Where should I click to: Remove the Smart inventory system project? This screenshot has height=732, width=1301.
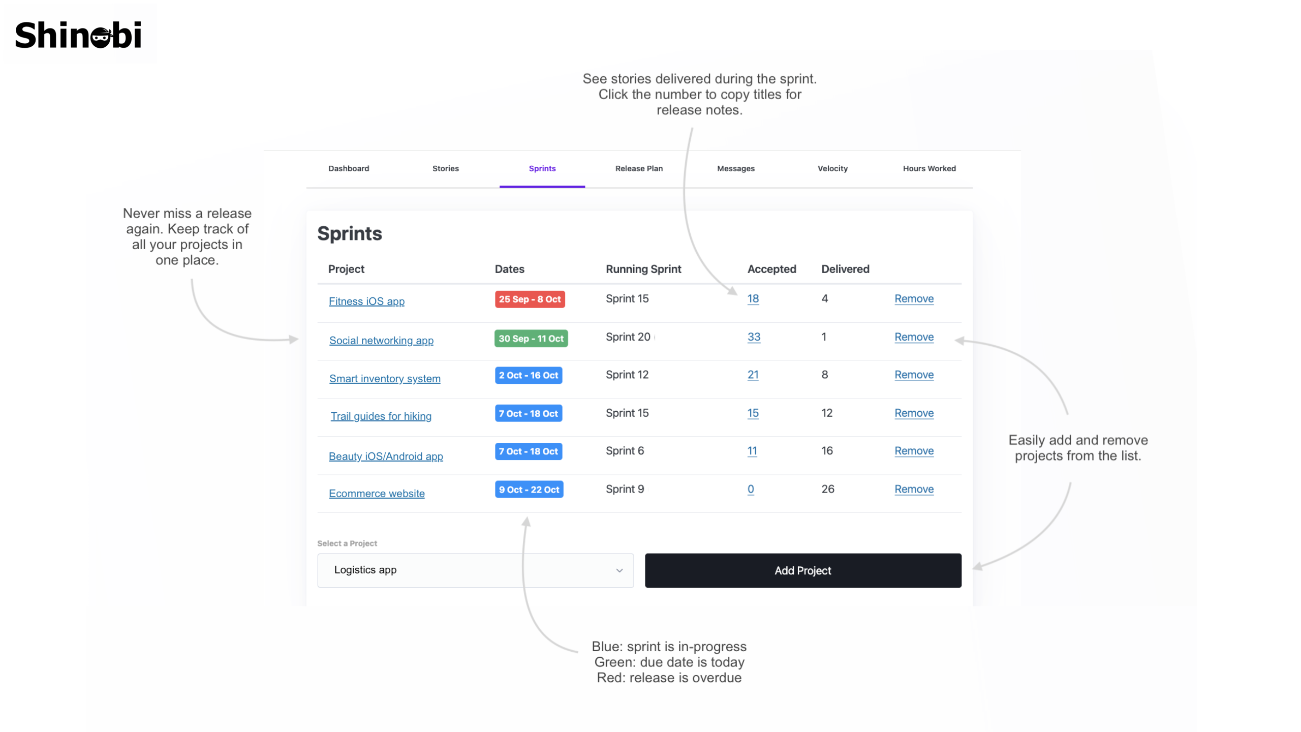coord(914,375)
